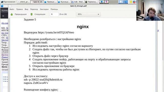The width and height of the screenshot is (164, 92).
Task: Click the Firefox icon in browser window titlebar
Action: [x=2, y=6]
